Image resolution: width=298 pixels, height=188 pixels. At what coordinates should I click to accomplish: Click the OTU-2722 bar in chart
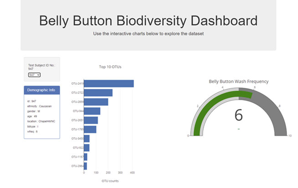[x=98, y=93]
